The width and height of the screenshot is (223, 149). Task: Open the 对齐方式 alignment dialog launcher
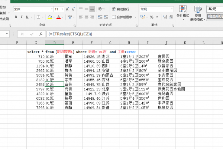pyautogui.click(x=136, y=26)
